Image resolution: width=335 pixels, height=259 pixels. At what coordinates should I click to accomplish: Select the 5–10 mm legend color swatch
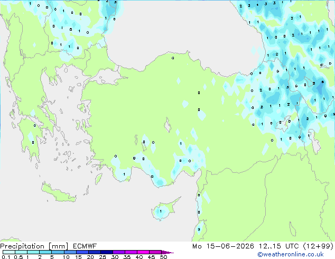58,252
